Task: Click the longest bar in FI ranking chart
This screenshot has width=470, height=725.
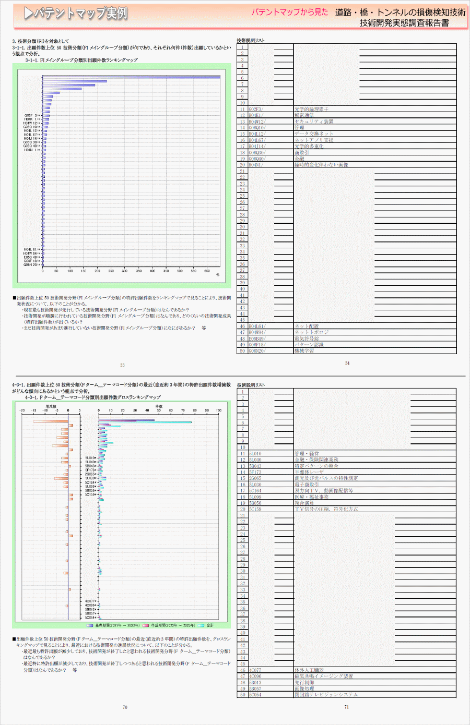Action: click(131, 77)
